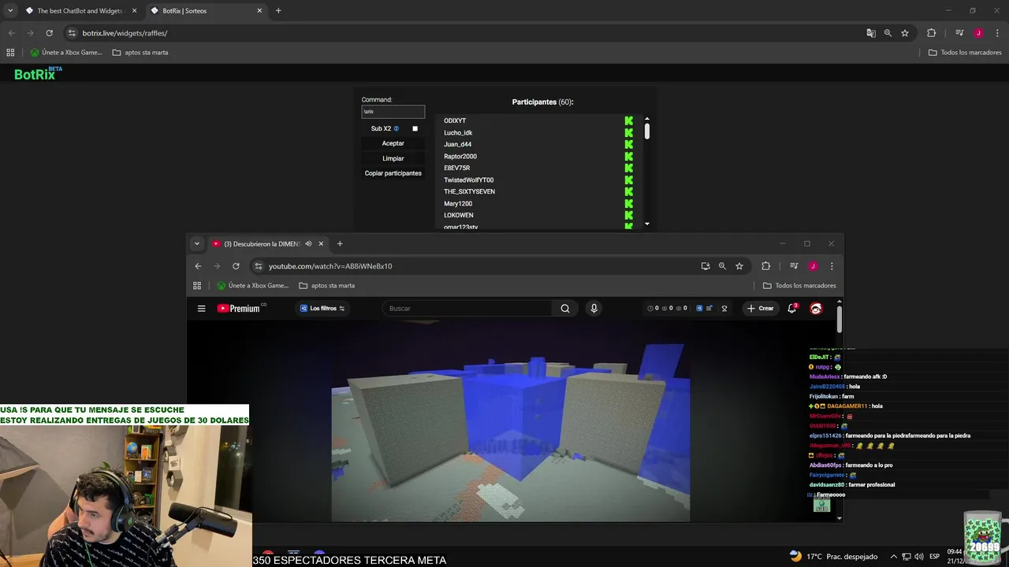Reload the YouTube page
This screenshot has height=567, width=1009.
point(236,266)
